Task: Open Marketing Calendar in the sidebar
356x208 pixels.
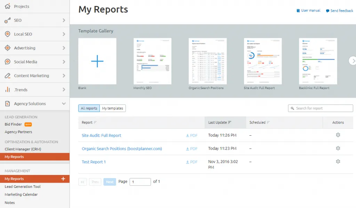Action: [x=21, y=194]
